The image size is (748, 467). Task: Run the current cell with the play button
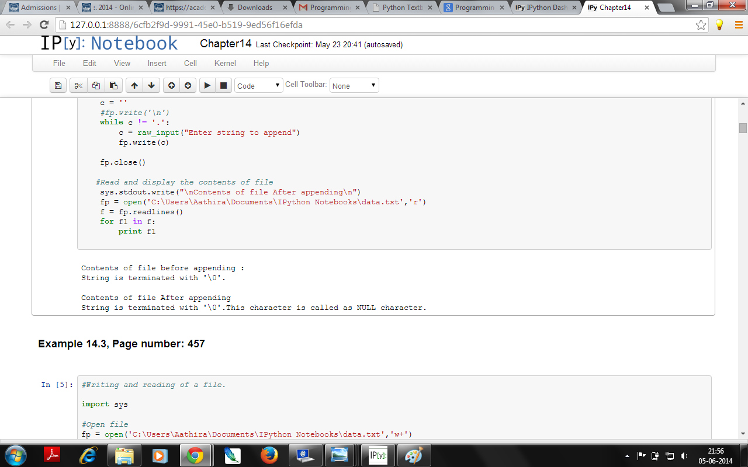(x=207, y=86)
